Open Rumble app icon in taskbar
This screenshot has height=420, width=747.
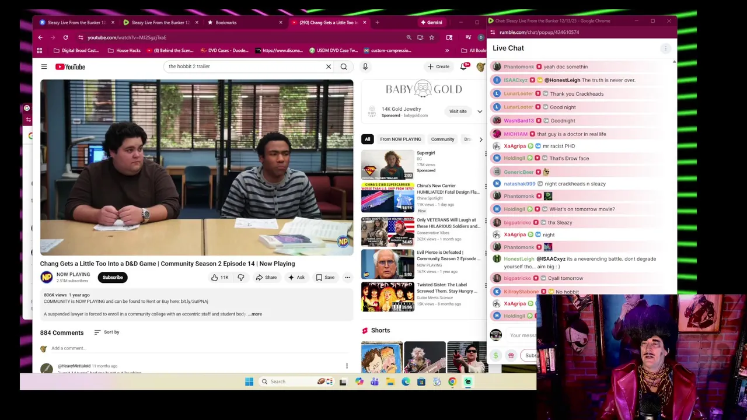(467, 381)
